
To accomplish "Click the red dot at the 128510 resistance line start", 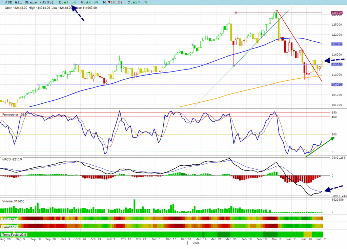I will (236, 13).
